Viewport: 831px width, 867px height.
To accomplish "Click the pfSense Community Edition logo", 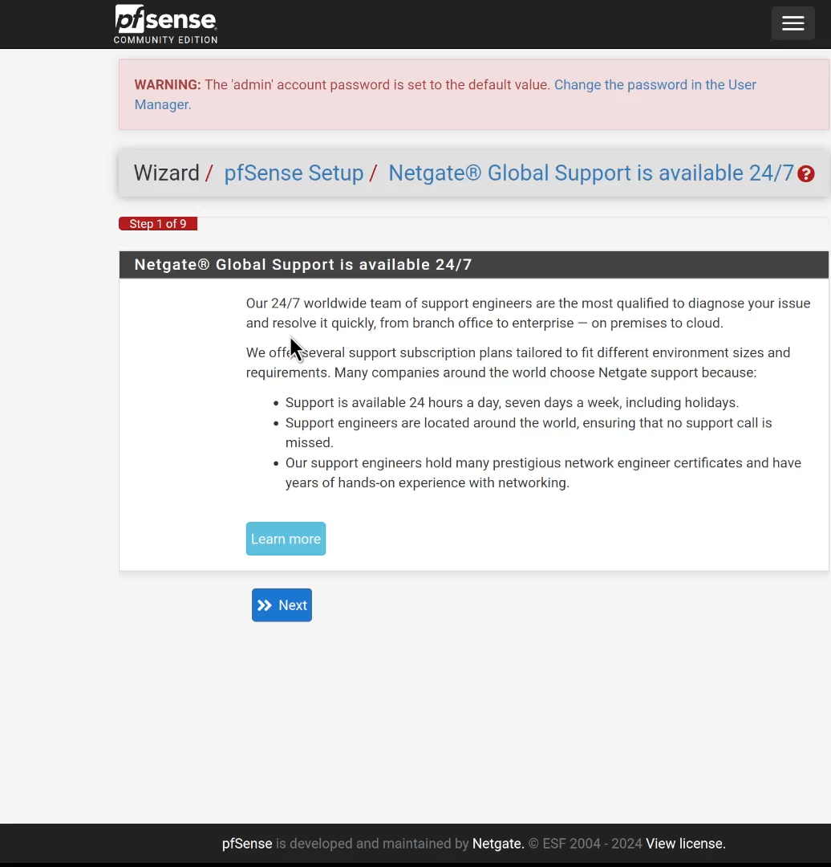I will (x=166, y=24).
